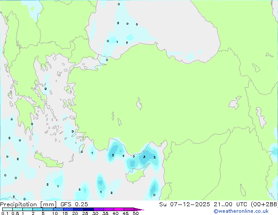Click the 'Su 07-12-2025' date text

(185, 204)
